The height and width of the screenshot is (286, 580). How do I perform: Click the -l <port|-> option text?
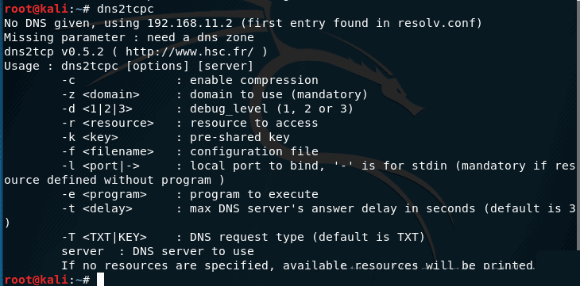101,166
